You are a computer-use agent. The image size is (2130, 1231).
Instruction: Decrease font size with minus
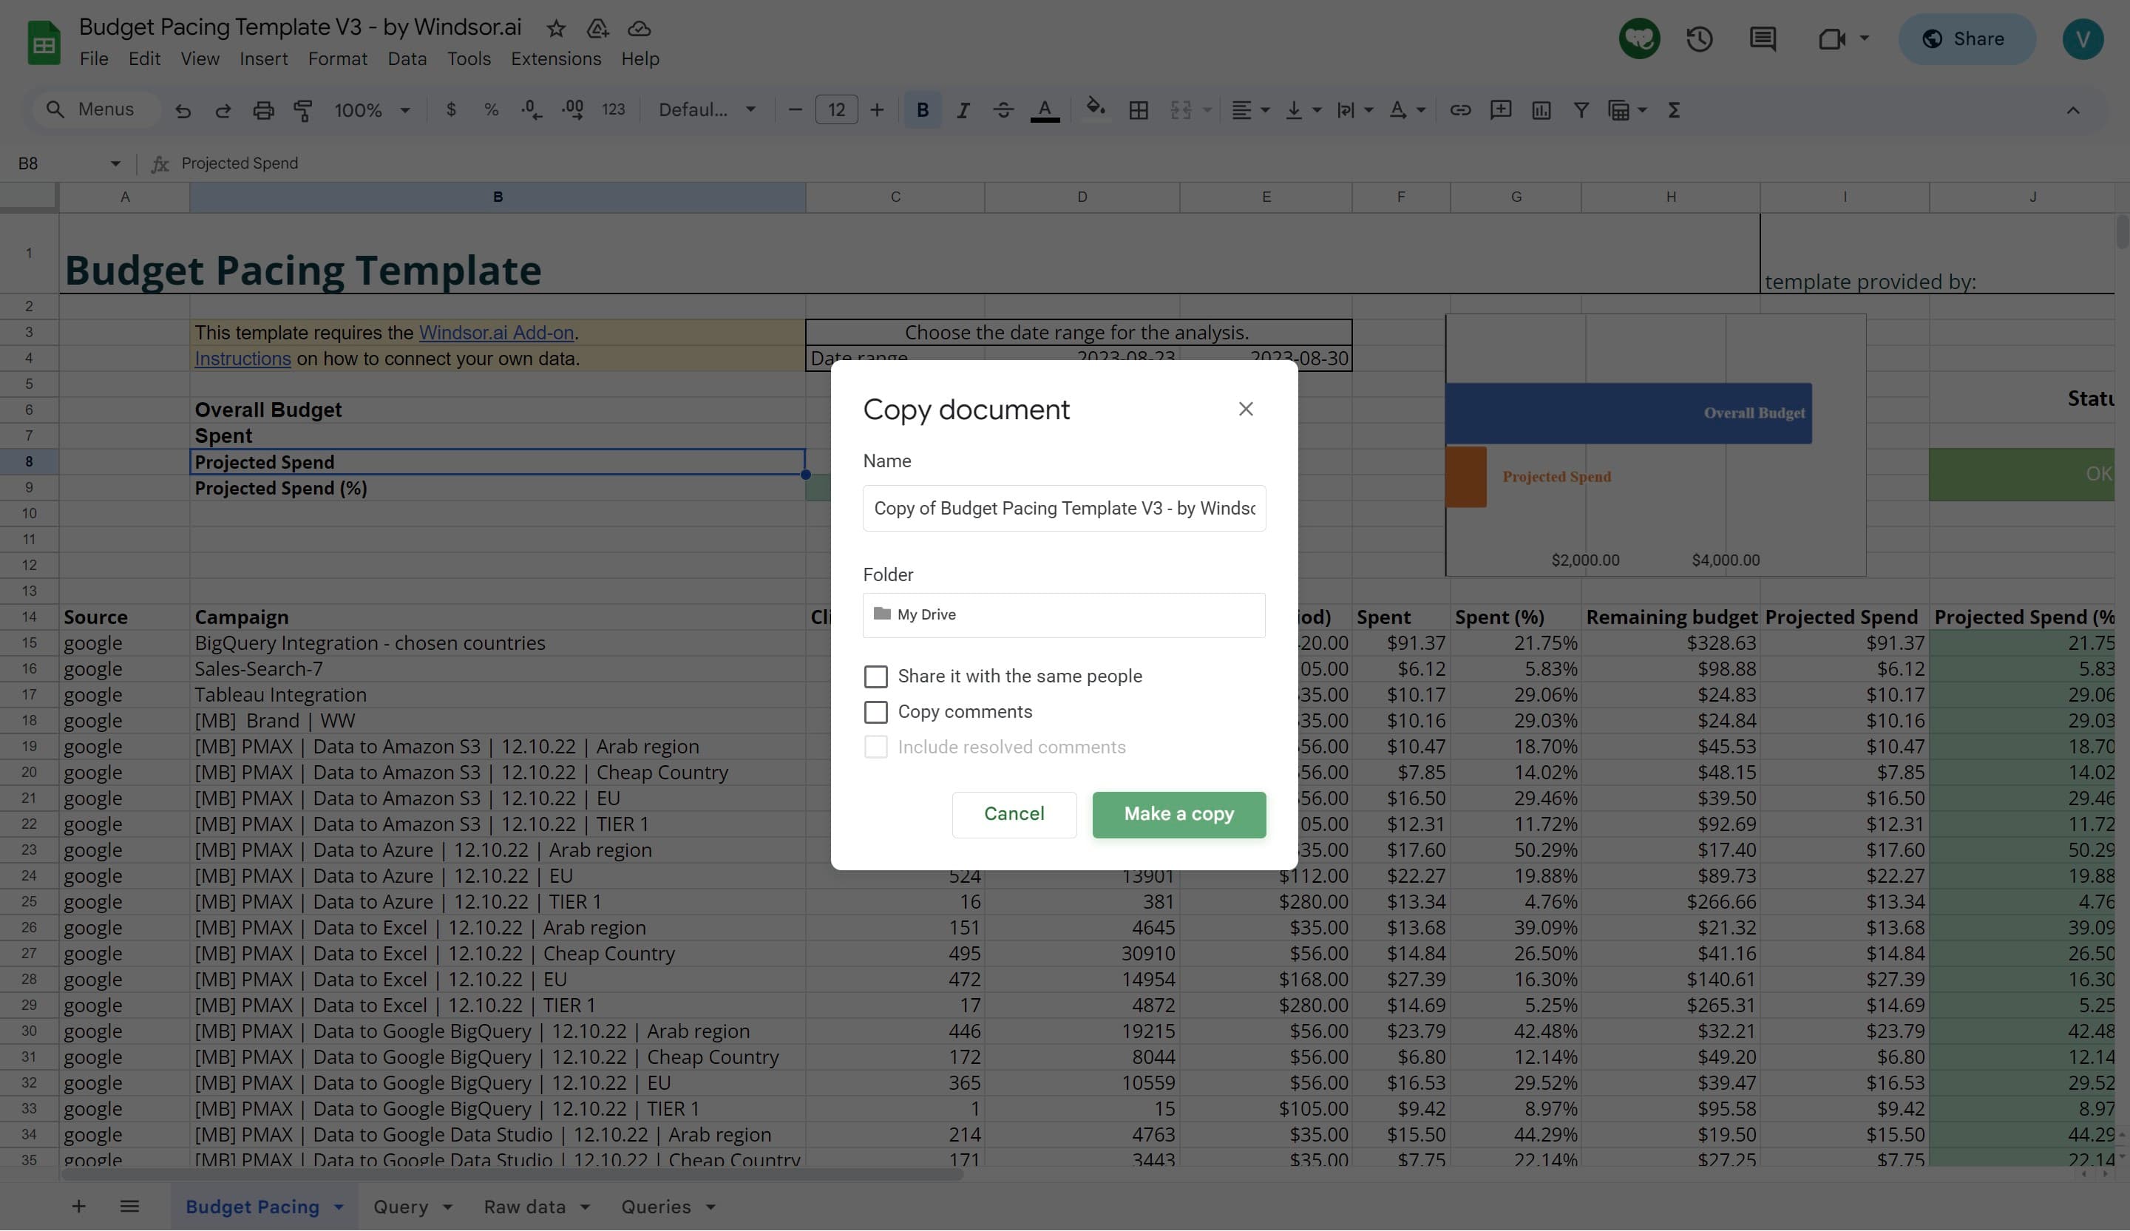click(x=795, y=110)
